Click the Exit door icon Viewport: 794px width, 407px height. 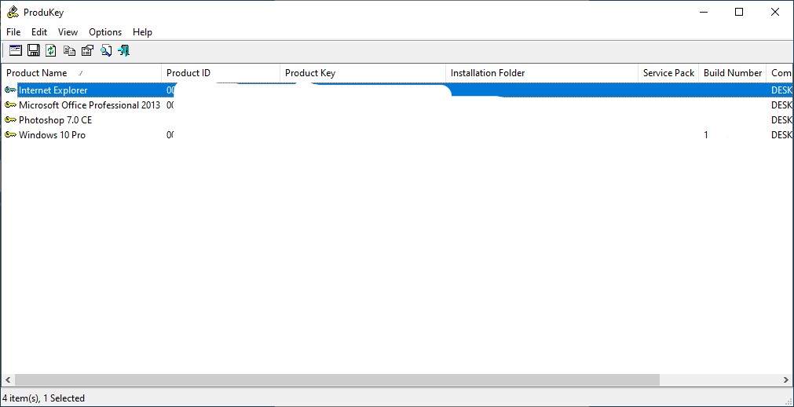(123, 50)
